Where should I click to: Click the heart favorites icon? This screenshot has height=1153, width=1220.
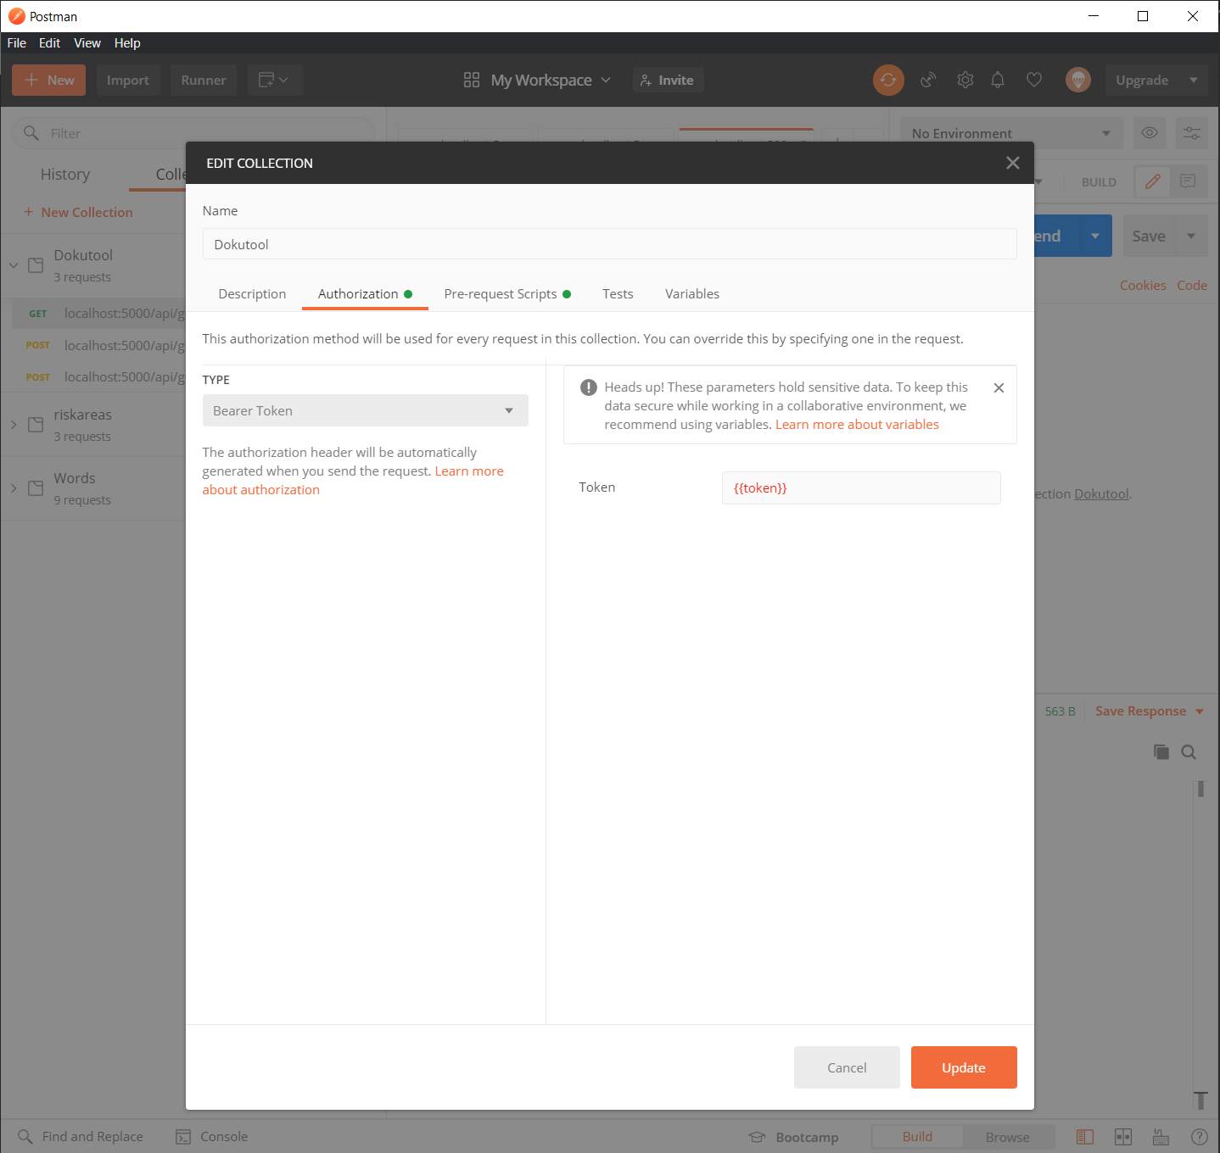pos(1034,80)
